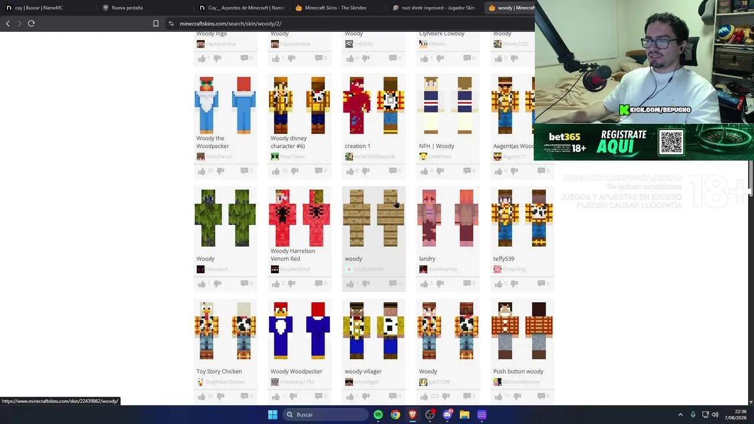Reload the page with the refresh icon
The height and width of the screenshot is (424, 754).
pos(31,24)
